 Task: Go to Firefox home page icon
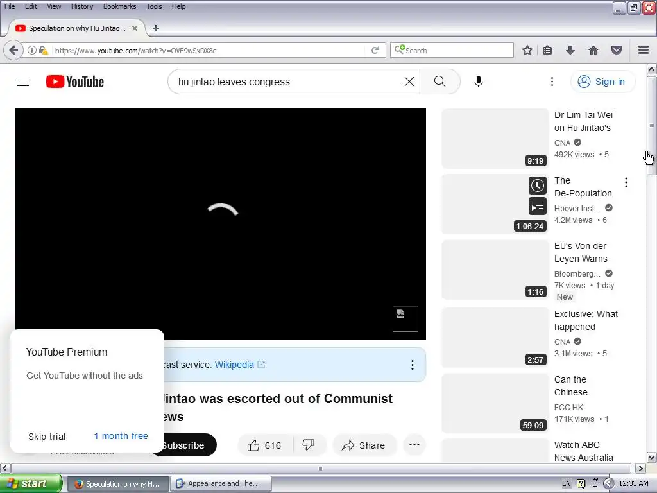pos(593,50)
